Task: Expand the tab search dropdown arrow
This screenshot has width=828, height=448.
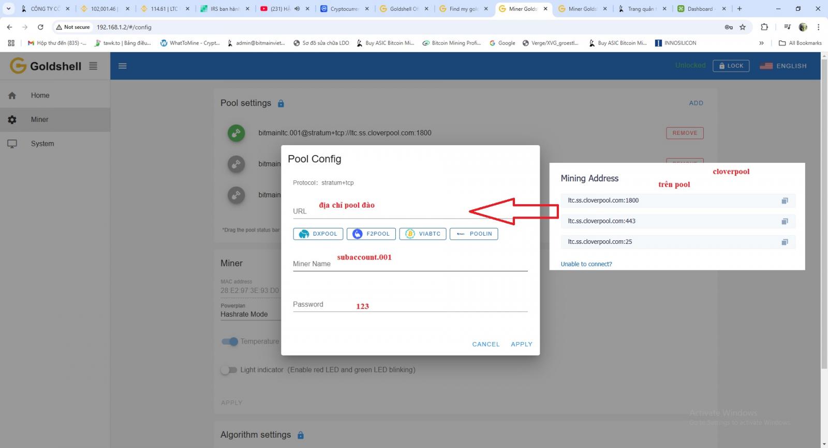Action: (9, 9)
